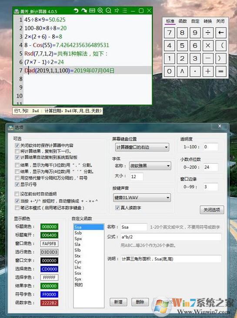The image size is (237, 318).
Task: Open the 屏幕键盘位置 dropdown
Action: point(142,147)
